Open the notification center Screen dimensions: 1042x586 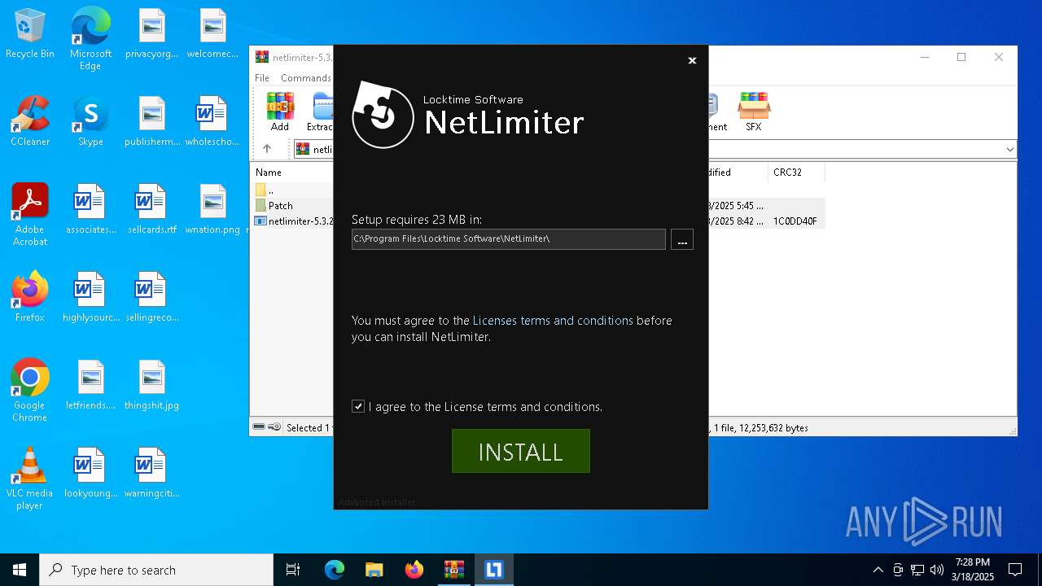(x=1015, y=570)
